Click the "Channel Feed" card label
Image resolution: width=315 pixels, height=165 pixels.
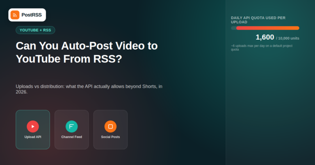pyautogui.click(x=71, y=137)
